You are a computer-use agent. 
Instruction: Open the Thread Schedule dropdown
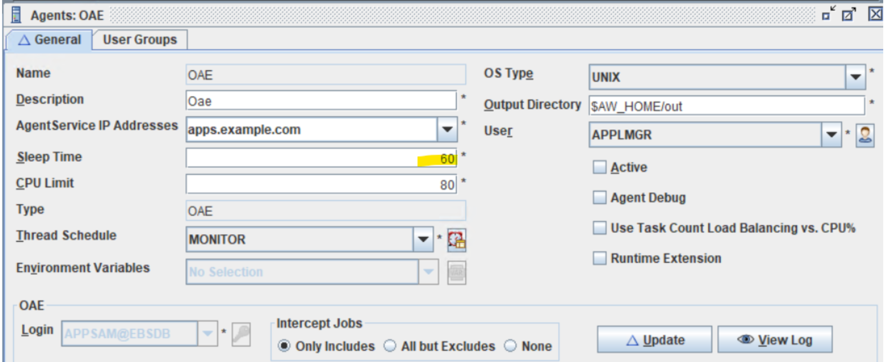tap(423, 239)
